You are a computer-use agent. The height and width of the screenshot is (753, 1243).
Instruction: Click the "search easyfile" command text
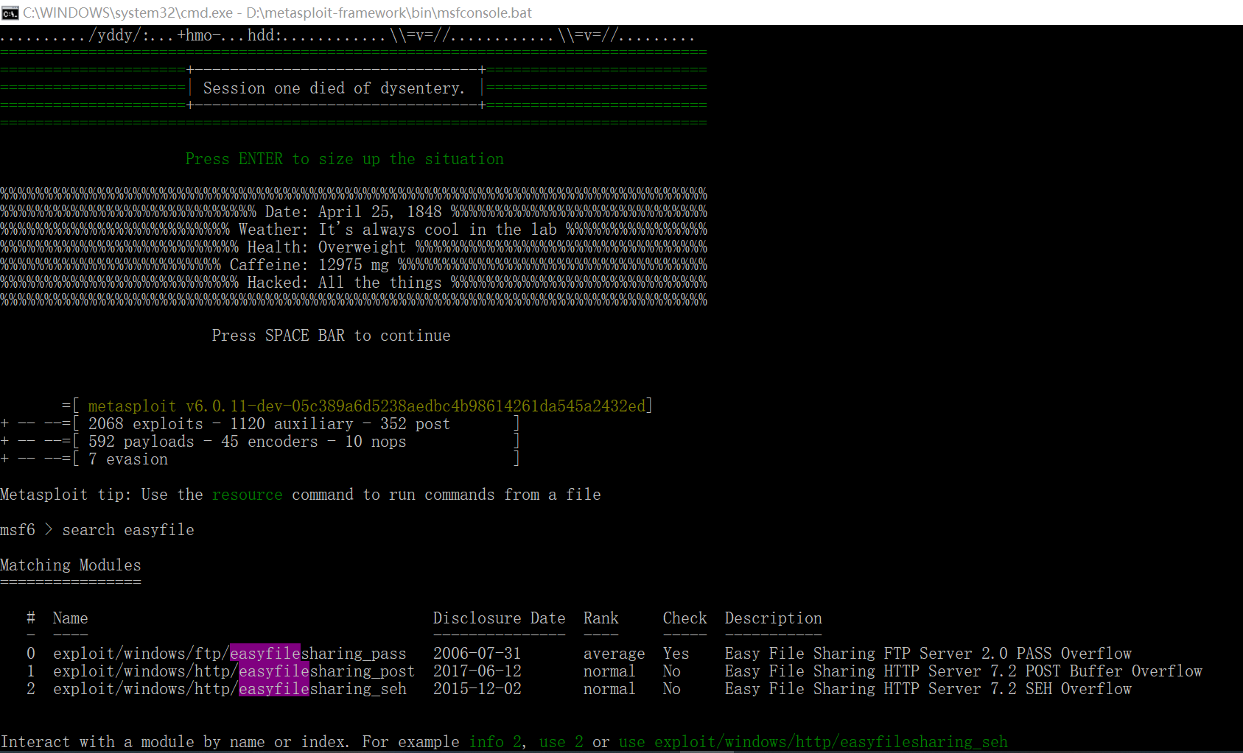(127, 530)
